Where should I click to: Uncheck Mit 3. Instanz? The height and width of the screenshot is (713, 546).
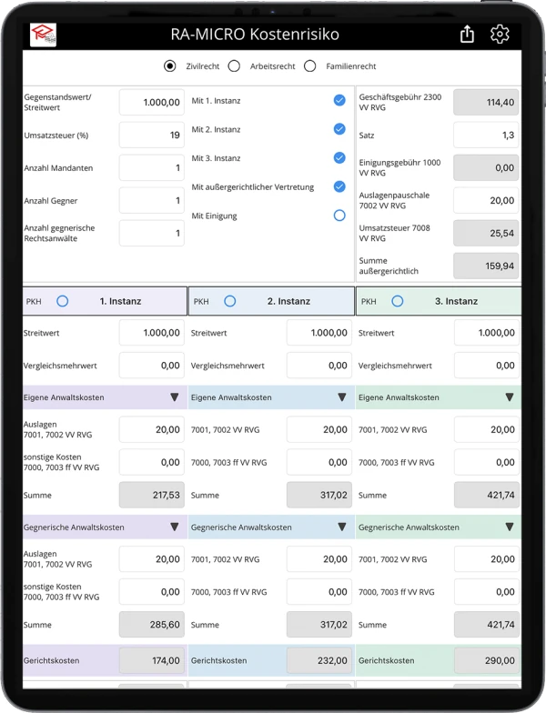339,158
